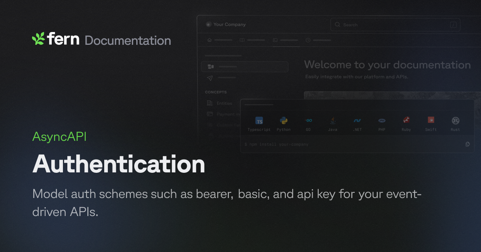481x252 pixels.
Task: Choose the Java coffee cup icon
Action: (x=333, y=120)
